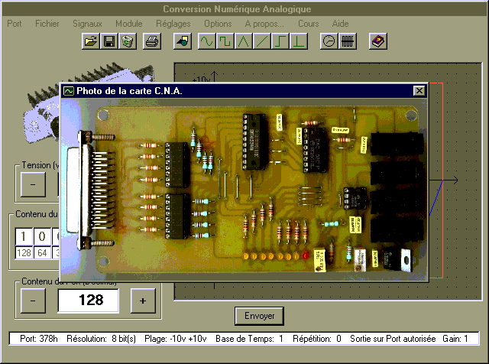Select the ramp signal icon
Screen dimensions: 489x364
tap(262, 41)
